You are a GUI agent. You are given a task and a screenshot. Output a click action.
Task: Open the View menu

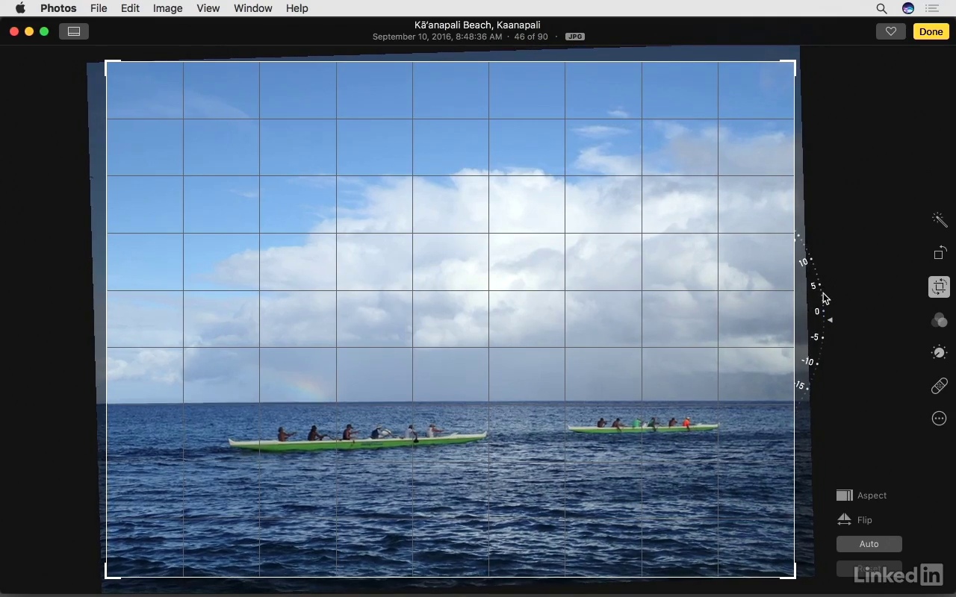tap(208, 8)
